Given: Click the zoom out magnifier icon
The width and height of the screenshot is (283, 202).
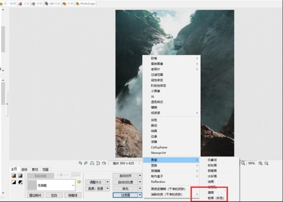Looking at the screenshot, I should (x=266, y=163).
